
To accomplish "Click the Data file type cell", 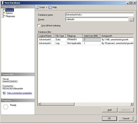I will [x=60, y=40].
